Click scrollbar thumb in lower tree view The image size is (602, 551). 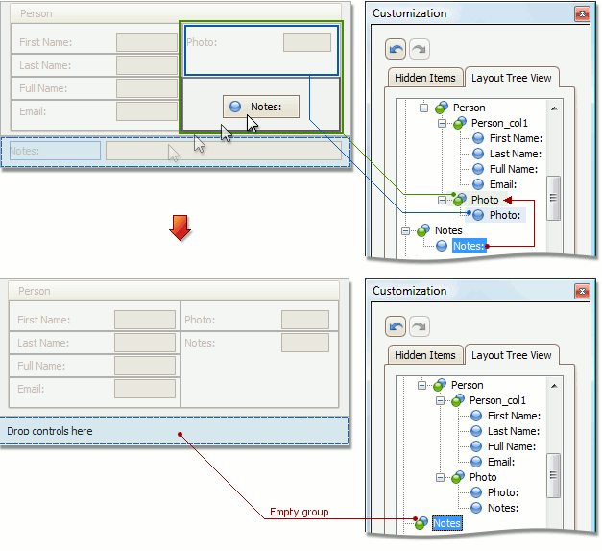pos(553,476)
